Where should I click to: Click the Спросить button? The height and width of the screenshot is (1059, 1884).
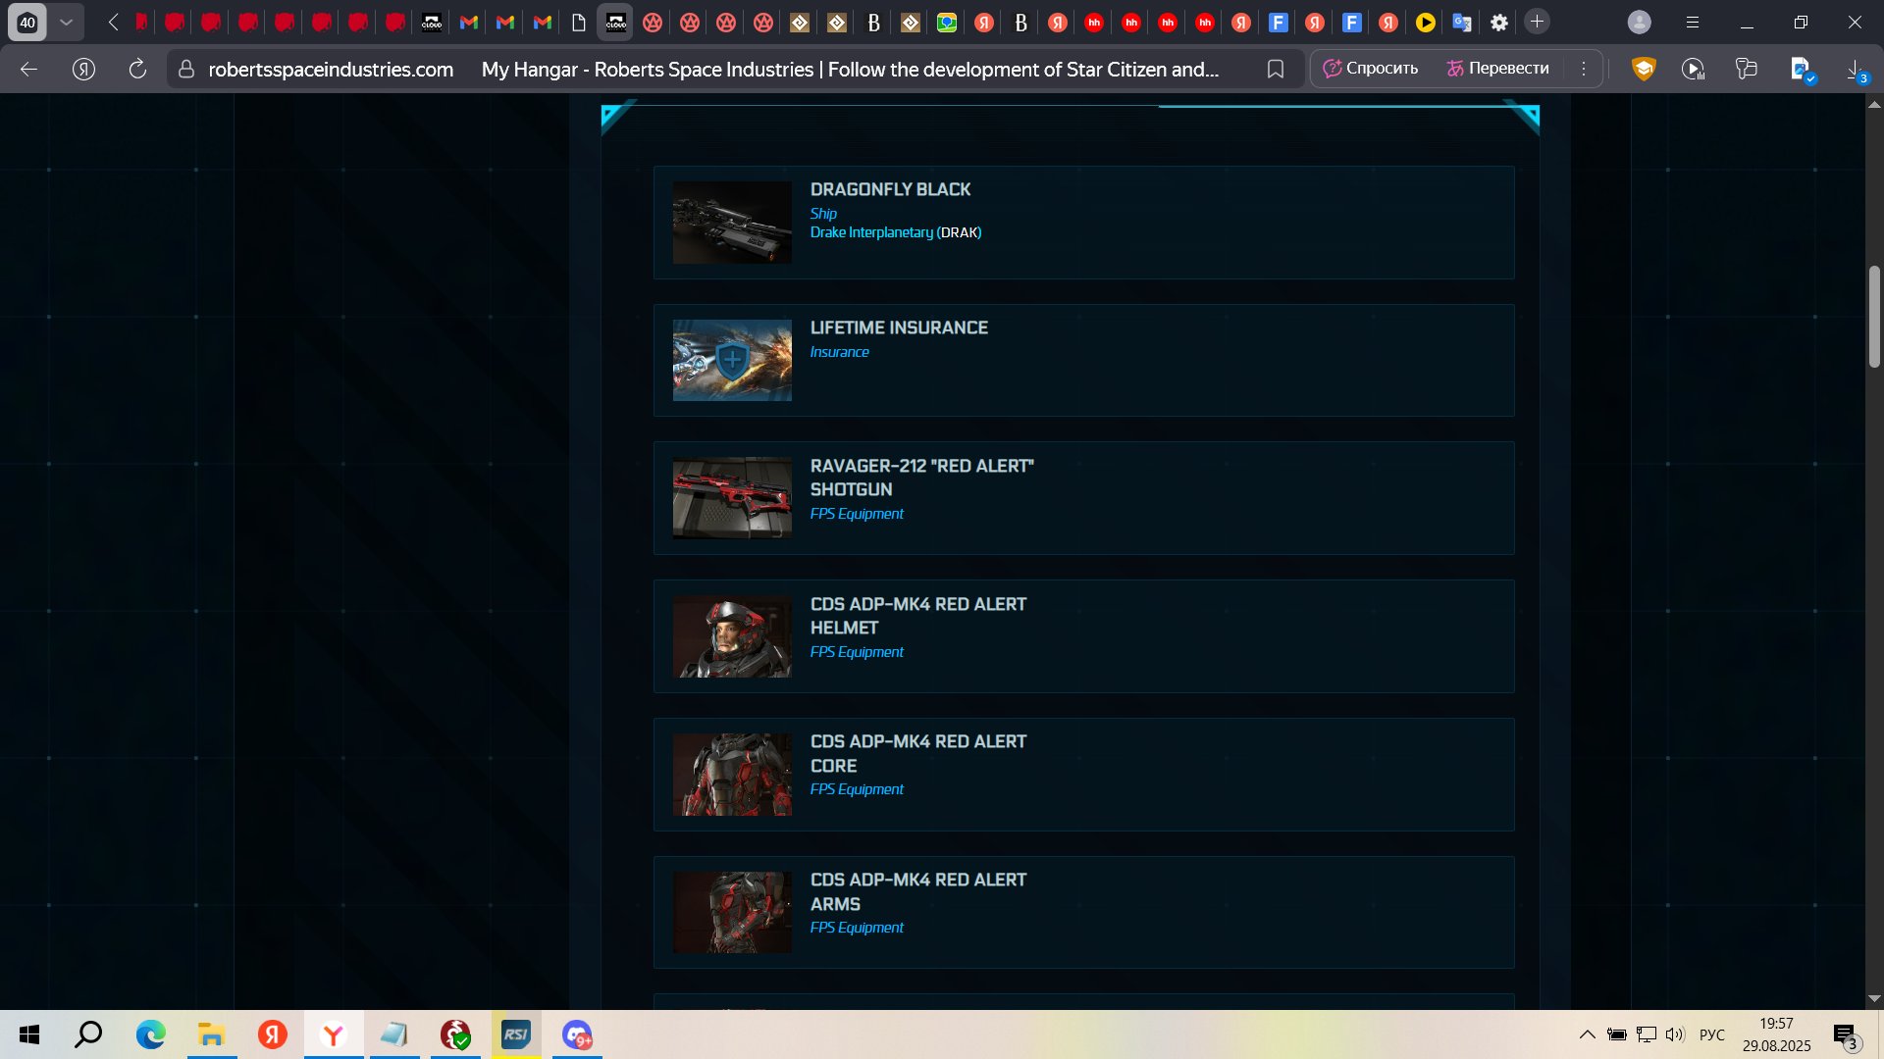[x=1371, y=69]
